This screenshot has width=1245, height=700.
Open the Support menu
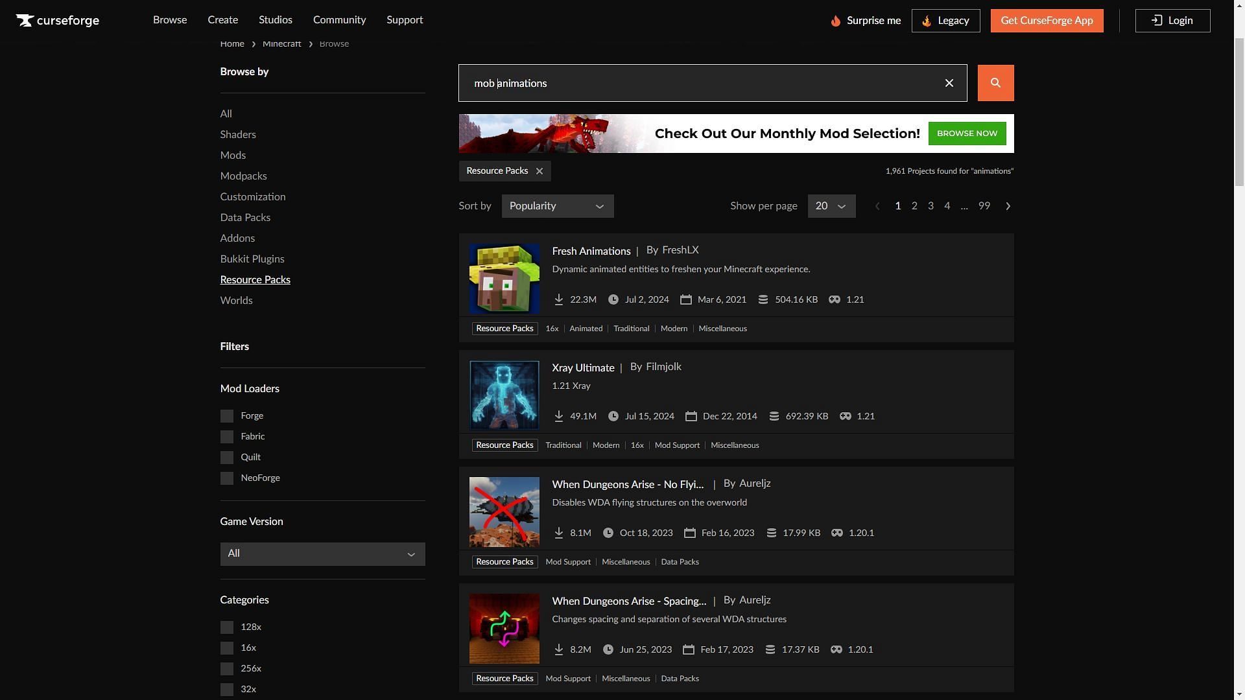tap(405, 20)
